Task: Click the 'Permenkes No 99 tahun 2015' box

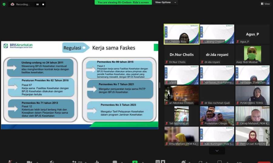Action: pyautogui.click(x=119, y=70)
